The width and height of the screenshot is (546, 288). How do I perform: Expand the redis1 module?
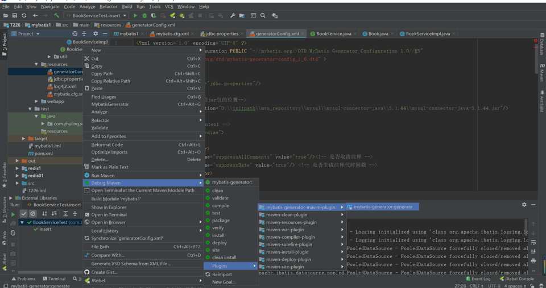18,168
